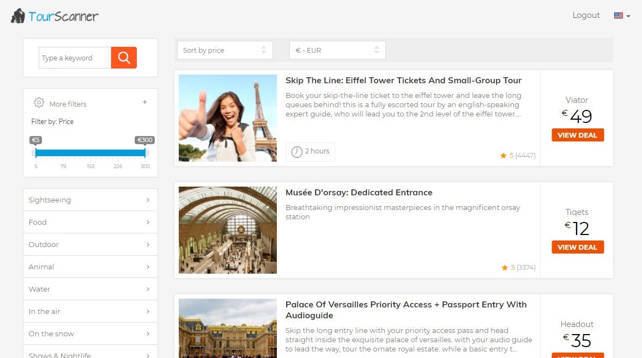
Task: Click the €300 maximum price slider handle
Action: [x=144, y=153]
